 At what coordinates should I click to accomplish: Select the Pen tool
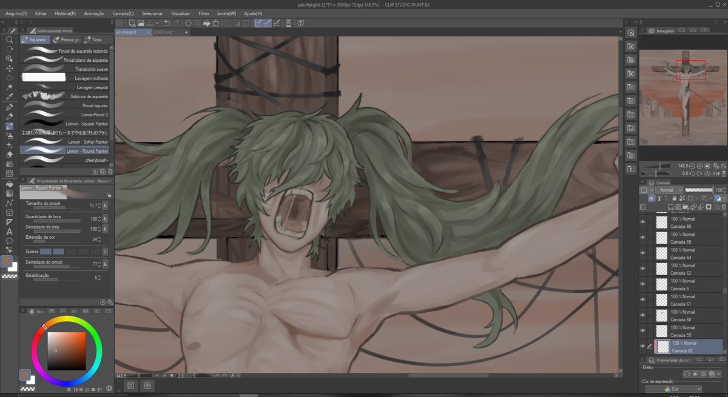[9, 107]
